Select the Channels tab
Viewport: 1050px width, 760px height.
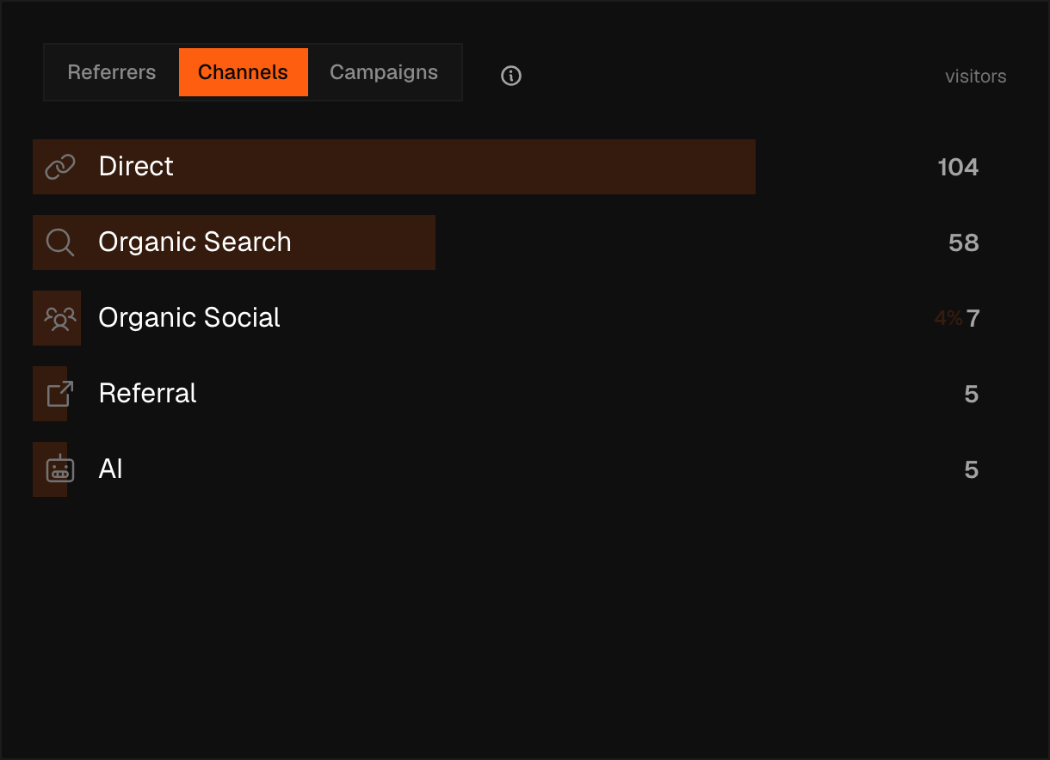(244, 72)
